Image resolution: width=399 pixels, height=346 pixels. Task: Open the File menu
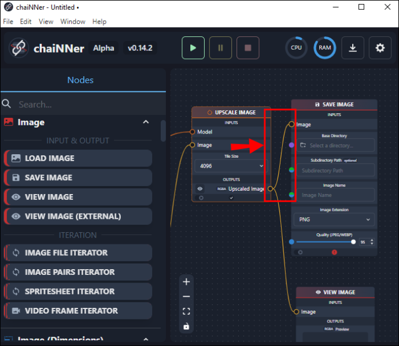click(x=8, y=21)
